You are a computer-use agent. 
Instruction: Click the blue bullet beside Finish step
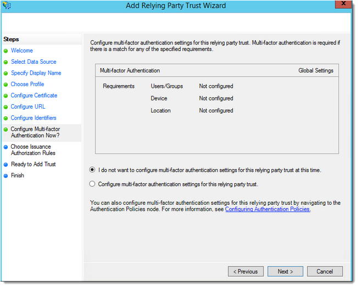point(5,176)
